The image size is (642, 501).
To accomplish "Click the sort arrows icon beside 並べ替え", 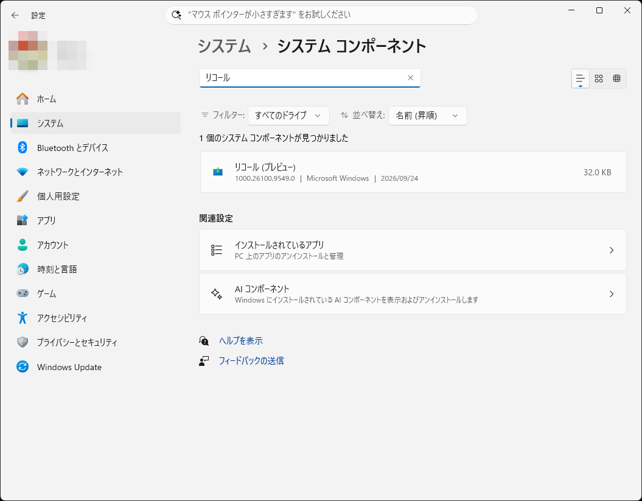I will [344, 115].
